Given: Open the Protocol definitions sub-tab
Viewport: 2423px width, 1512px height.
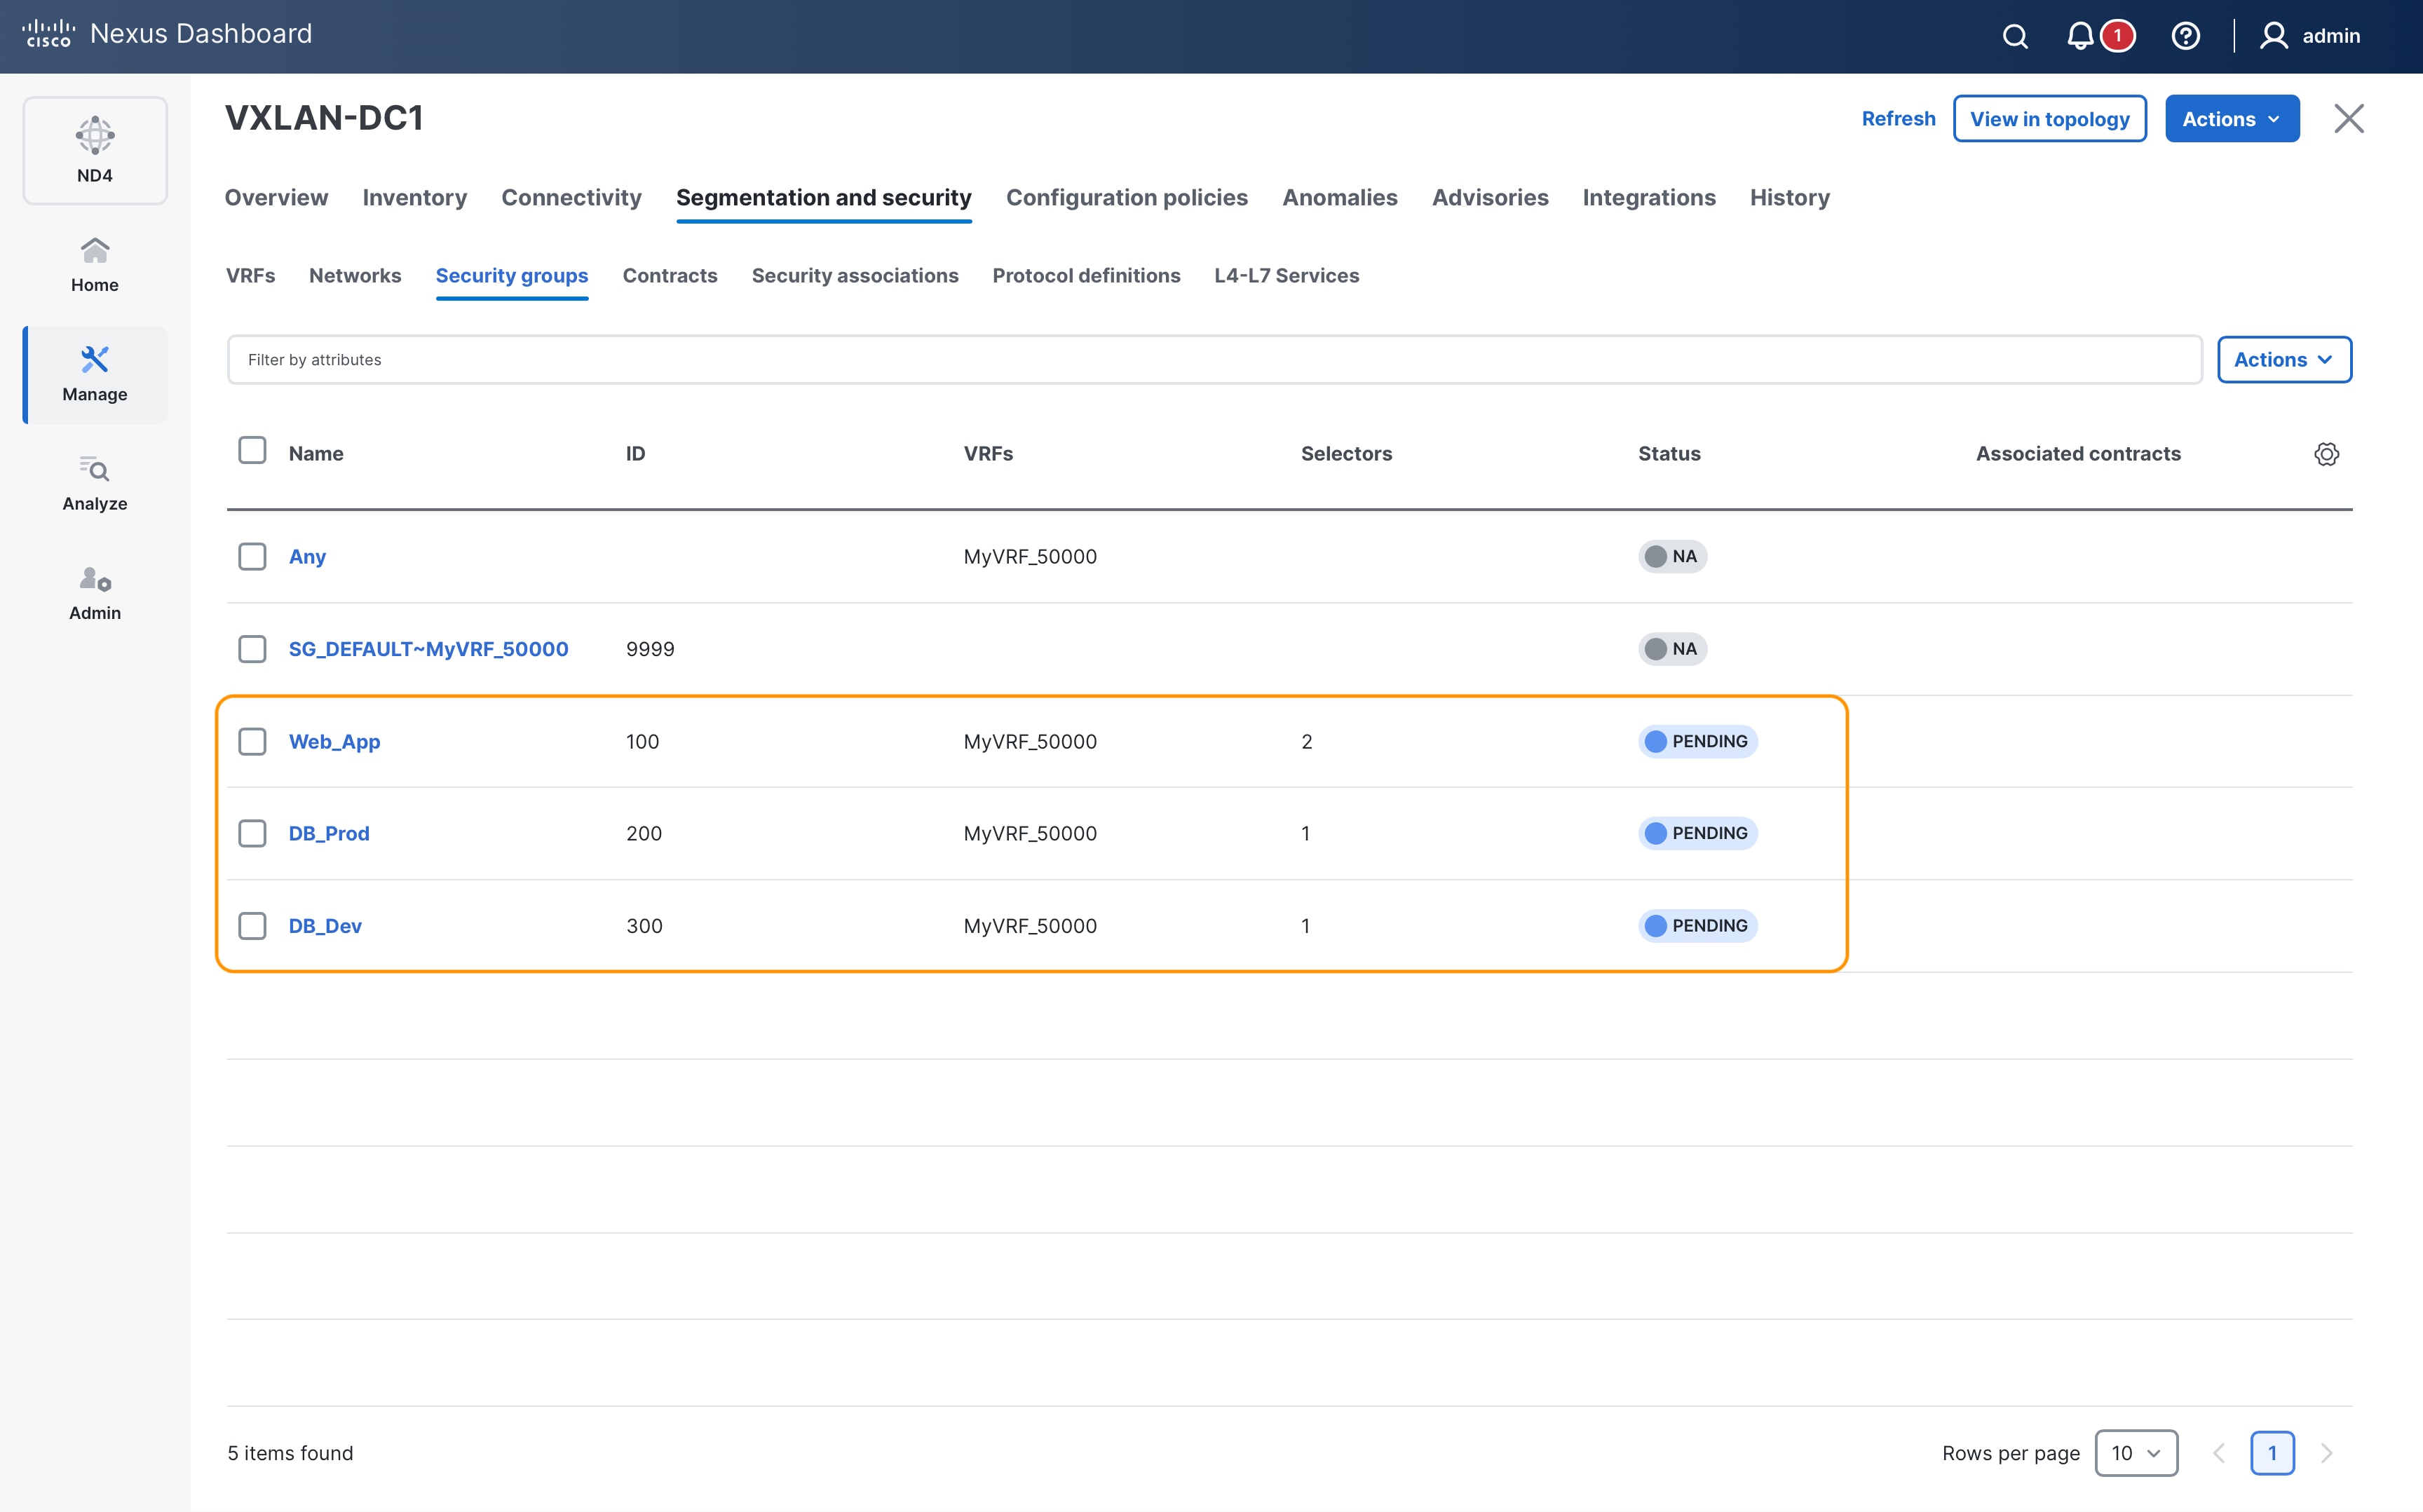Looking at the screenshot, I should pyautogui.click(x=1085, y=275).
